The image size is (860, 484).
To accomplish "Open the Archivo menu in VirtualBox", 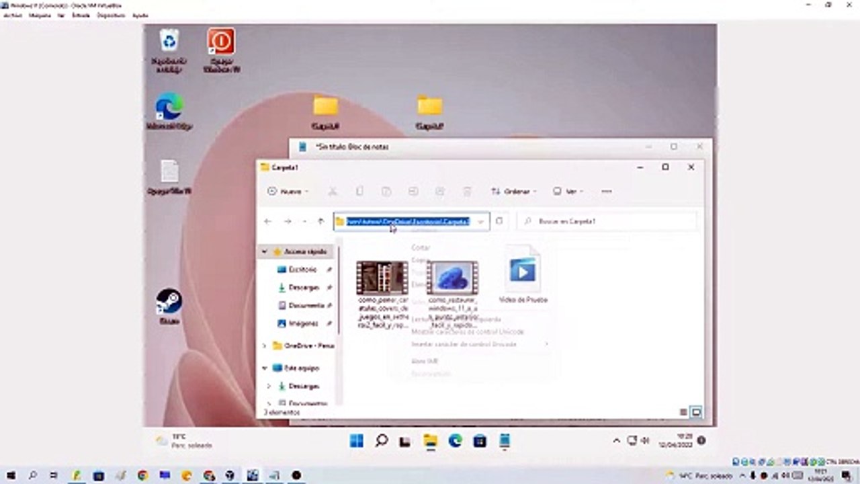I will [x=13, y=15].
